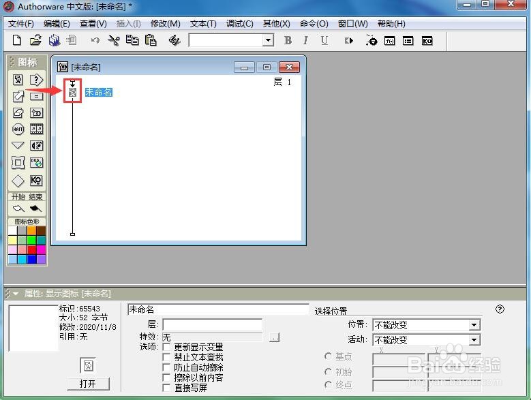Open the Variables window icon

tap(408, 41)
